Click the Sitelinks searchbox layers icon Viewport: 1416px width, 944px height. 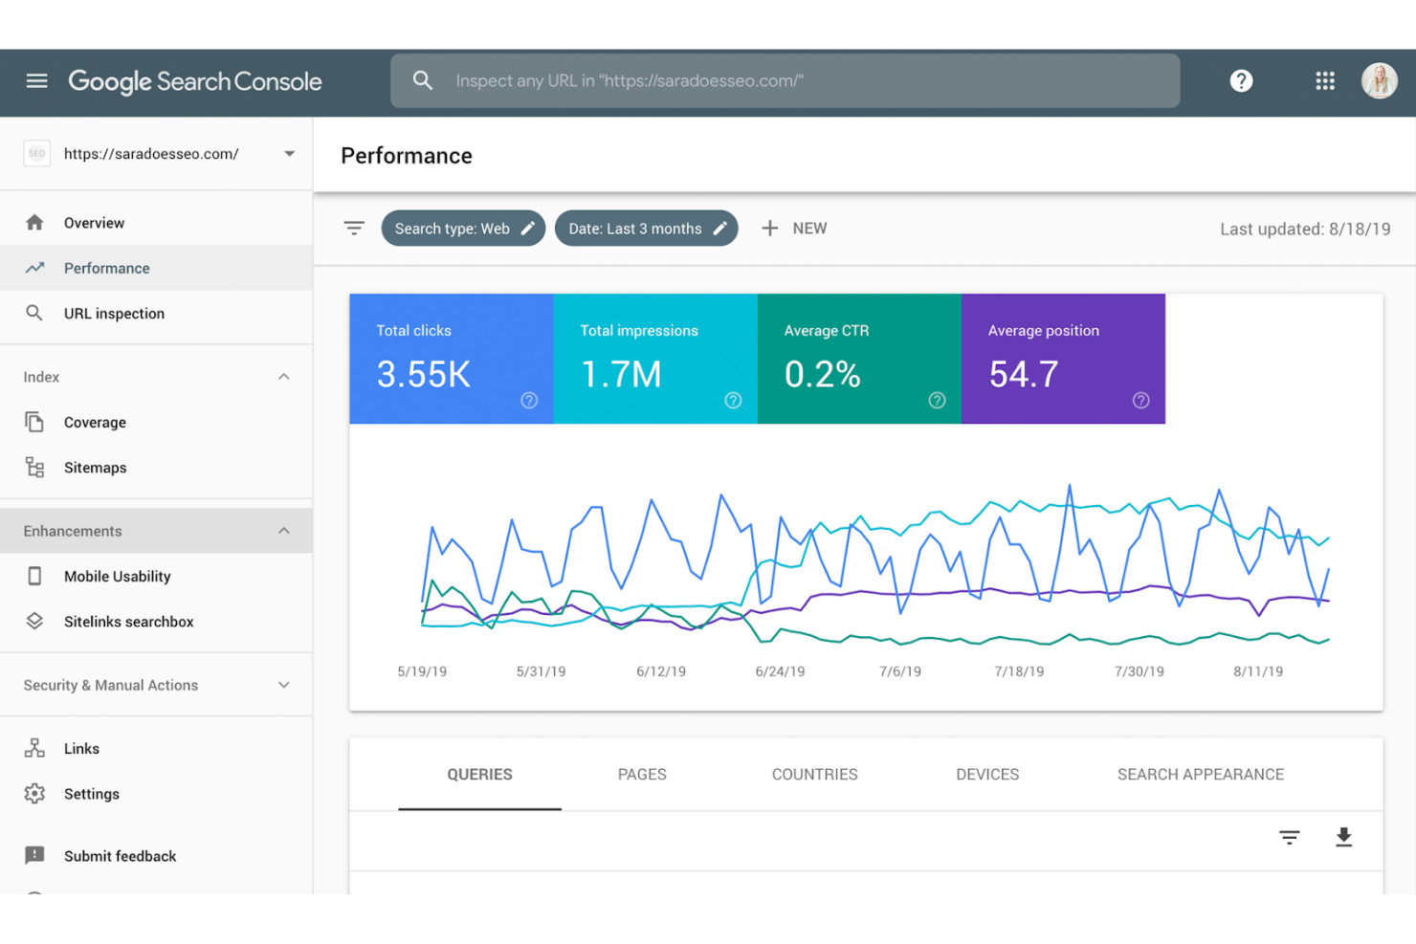click(x=34, y=621)
